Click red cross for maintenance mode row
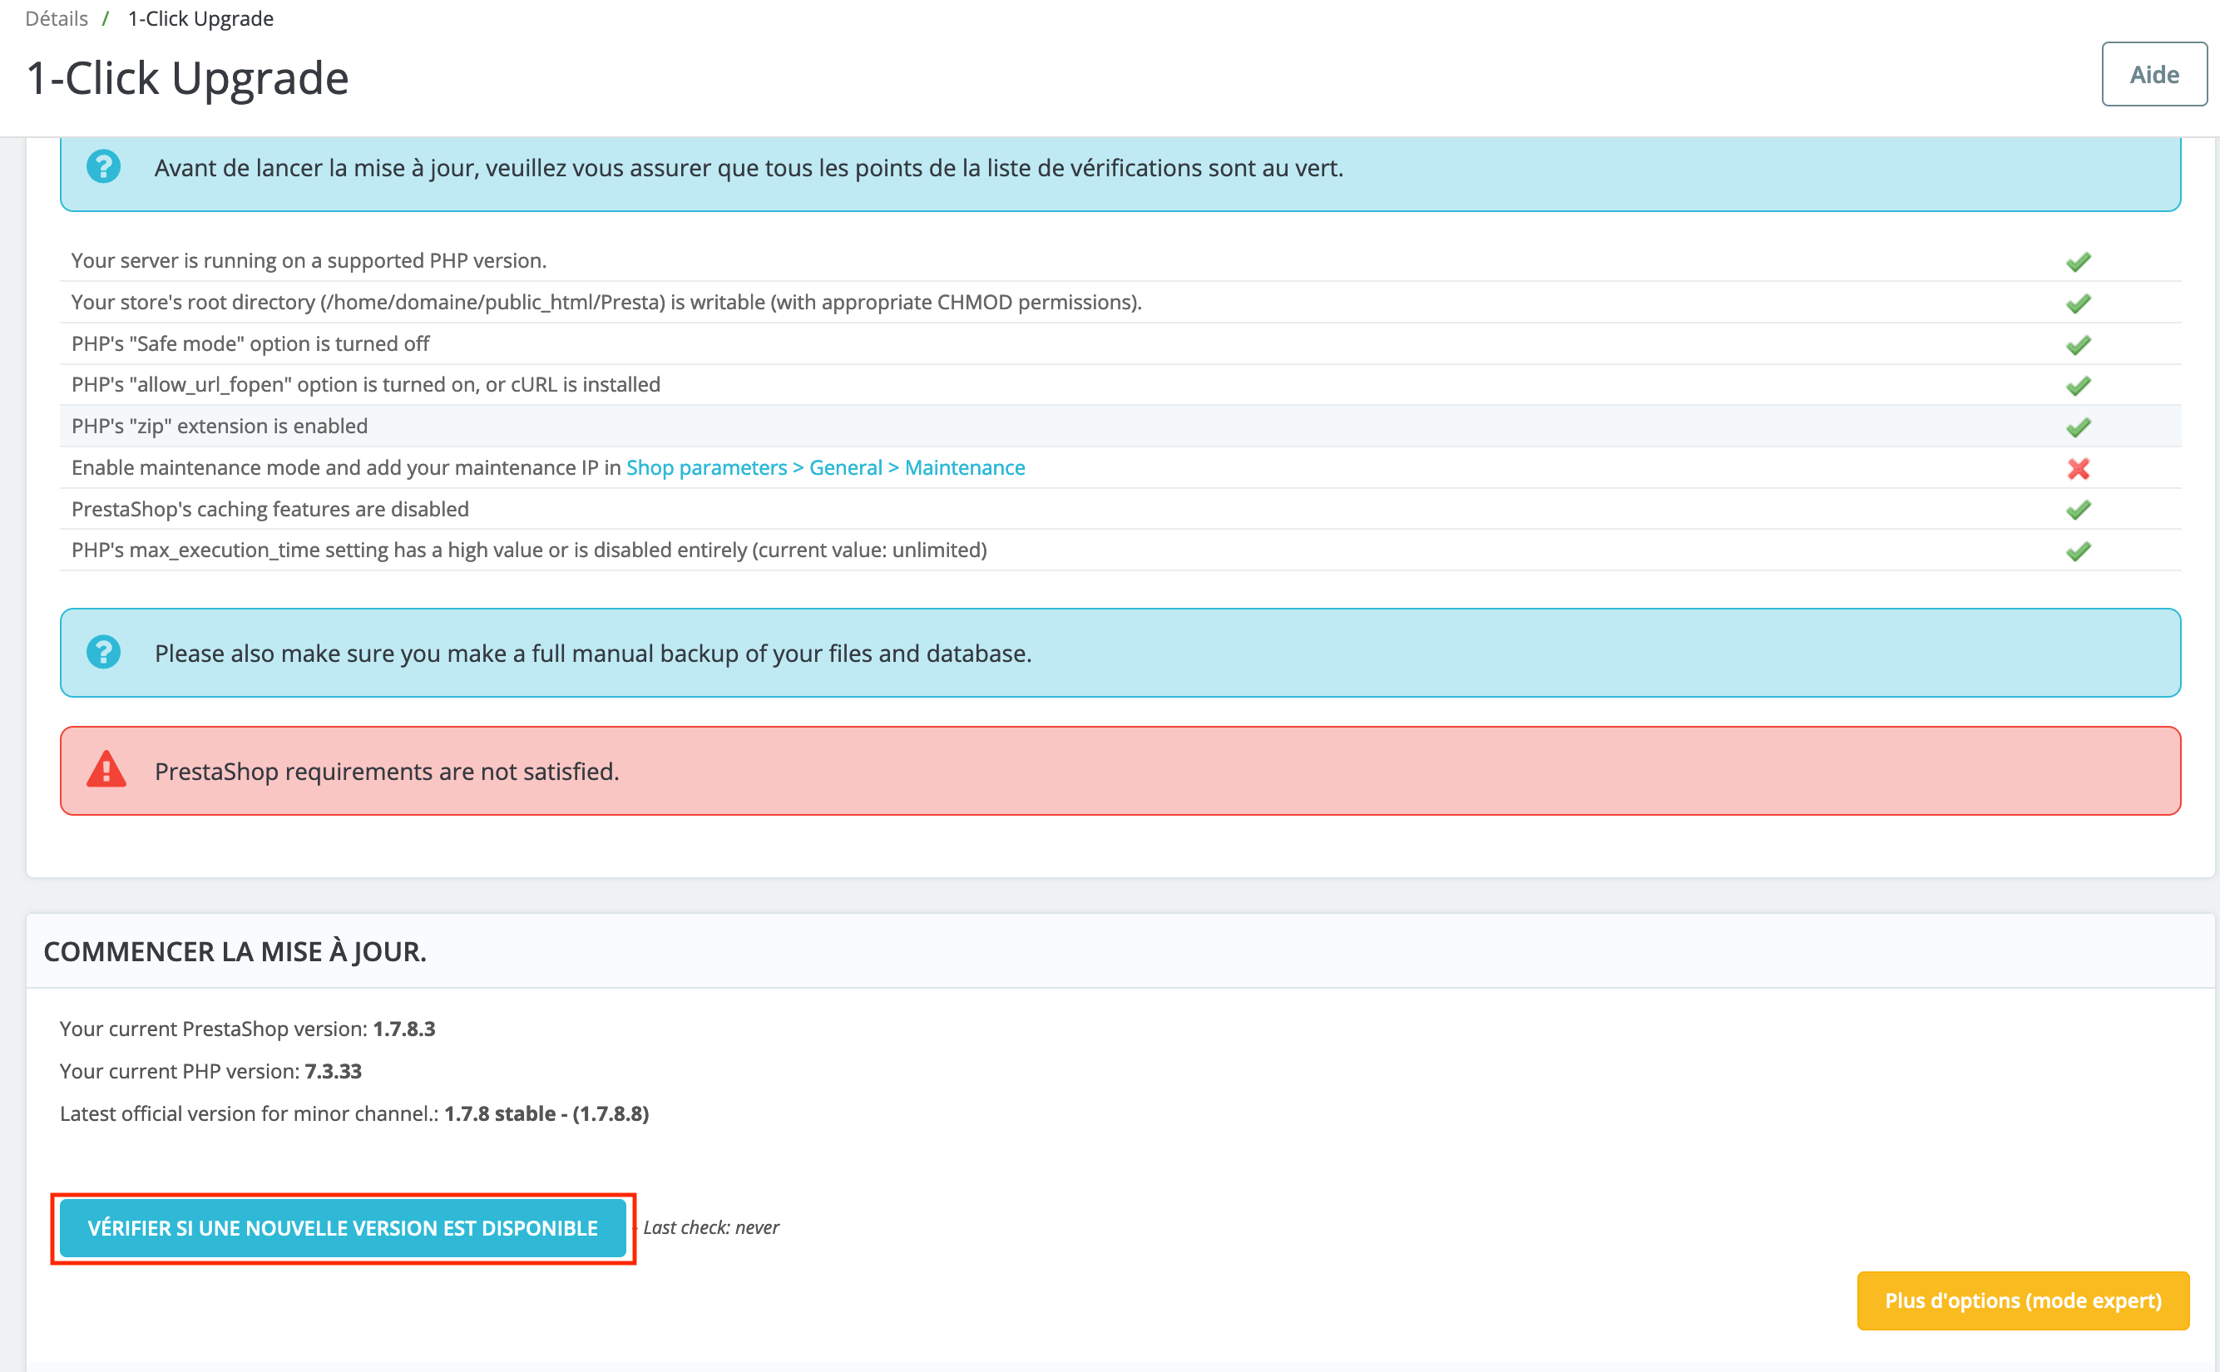The width and height of the screenshot is (2220, 1372). (x=2079, y=468)
